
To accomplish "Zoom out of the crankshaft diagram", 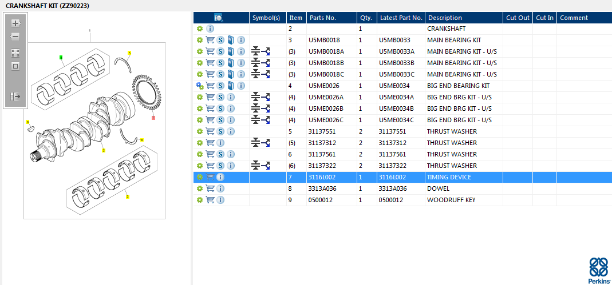I will 15,37.
